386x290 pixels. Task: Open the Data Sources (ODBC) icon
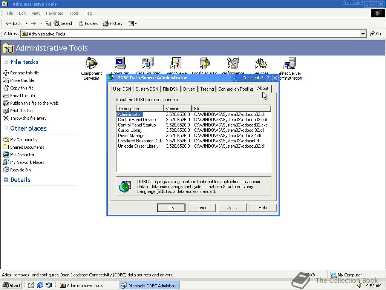tap(148, 63)
